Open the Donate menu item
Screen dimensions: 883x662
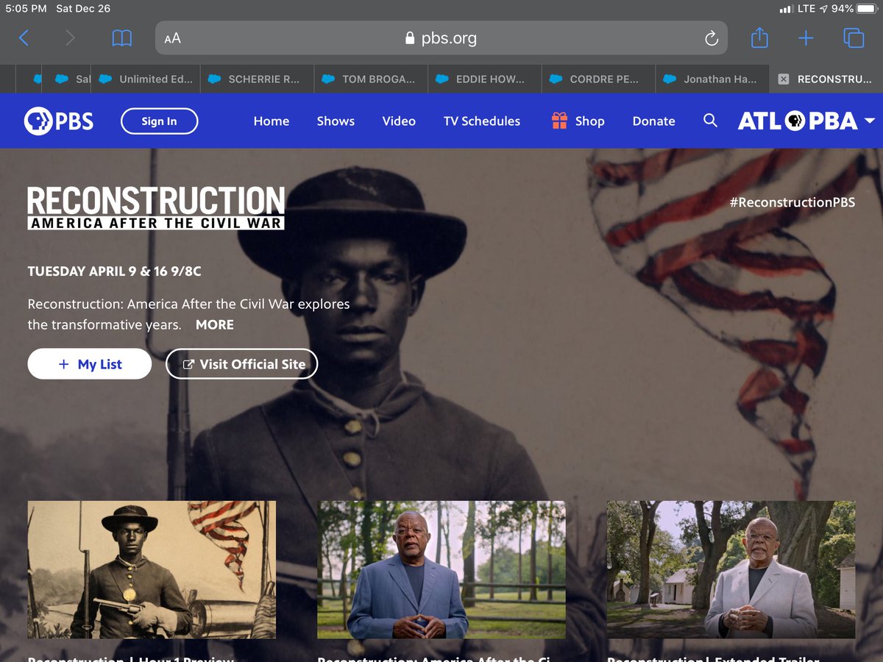[653, 121]
